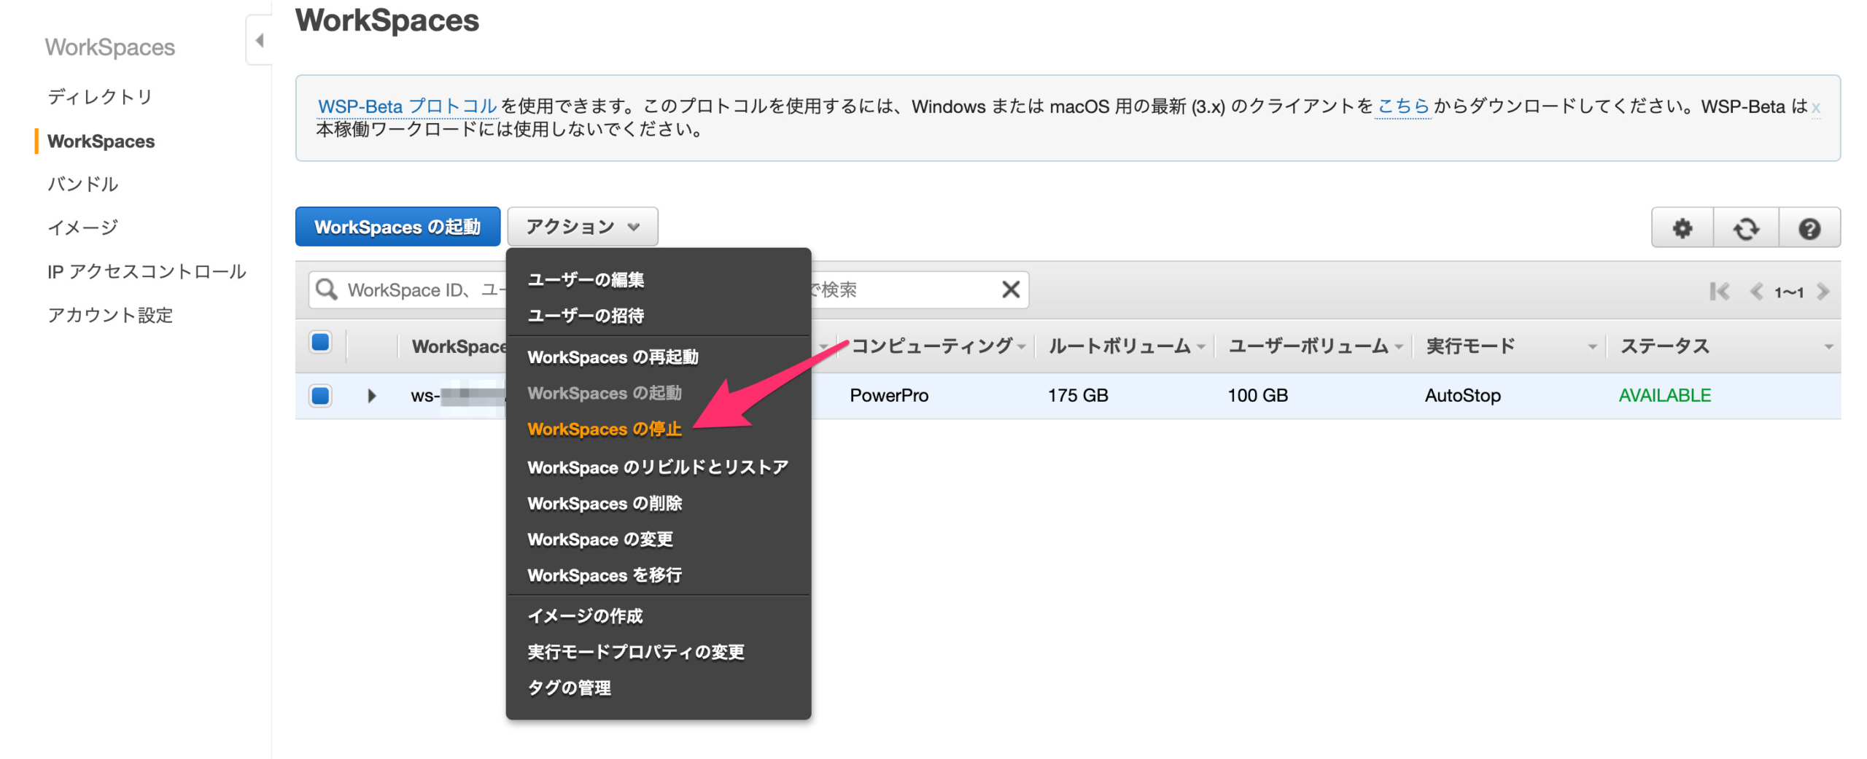Click 100 GB user volume cell

point(1257,395)
